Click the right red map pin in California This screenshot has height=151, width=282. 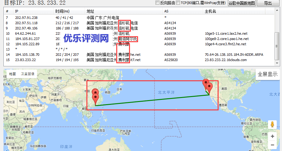[x=209, y=88]
